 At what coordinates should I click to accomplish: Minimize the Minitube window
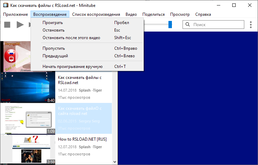[x=219, y=5]
